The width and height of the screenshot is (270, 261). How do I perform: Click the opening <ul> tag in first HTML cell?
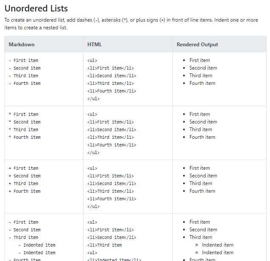tap(92, 60)
